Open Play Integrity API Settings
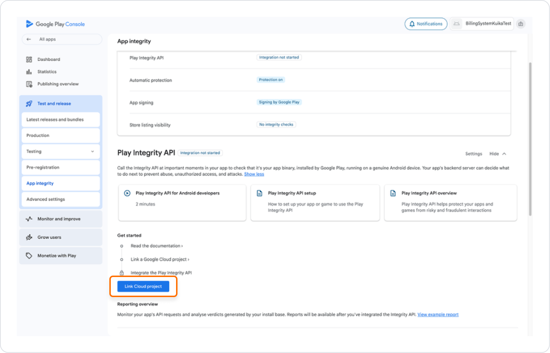Image resolution: width=550 pixels, height=353 pixels. coord(474,154)
